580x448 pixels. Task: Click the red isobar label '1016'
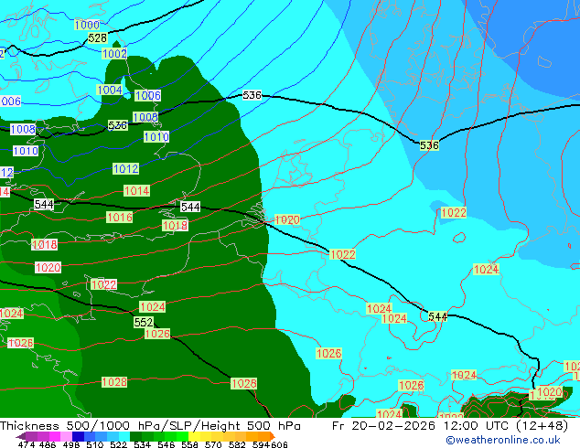(120, 217)
